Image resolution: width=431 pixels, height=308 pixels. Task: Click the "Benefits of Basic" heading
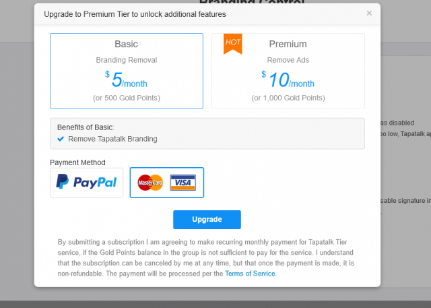tap(86, 127)
